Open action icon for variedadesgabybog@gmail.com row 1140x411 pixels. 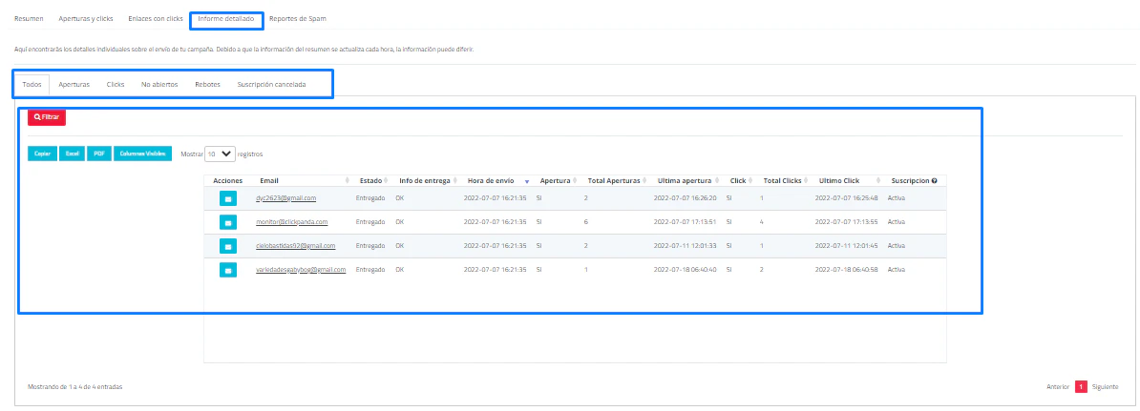[227, 270]
